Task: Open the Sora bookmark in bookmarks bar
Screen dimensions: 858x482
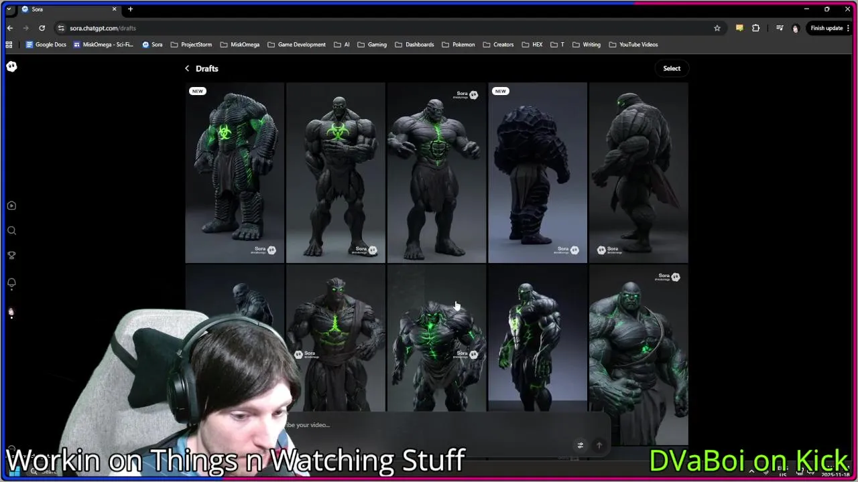Action: (x=152, y=45)
